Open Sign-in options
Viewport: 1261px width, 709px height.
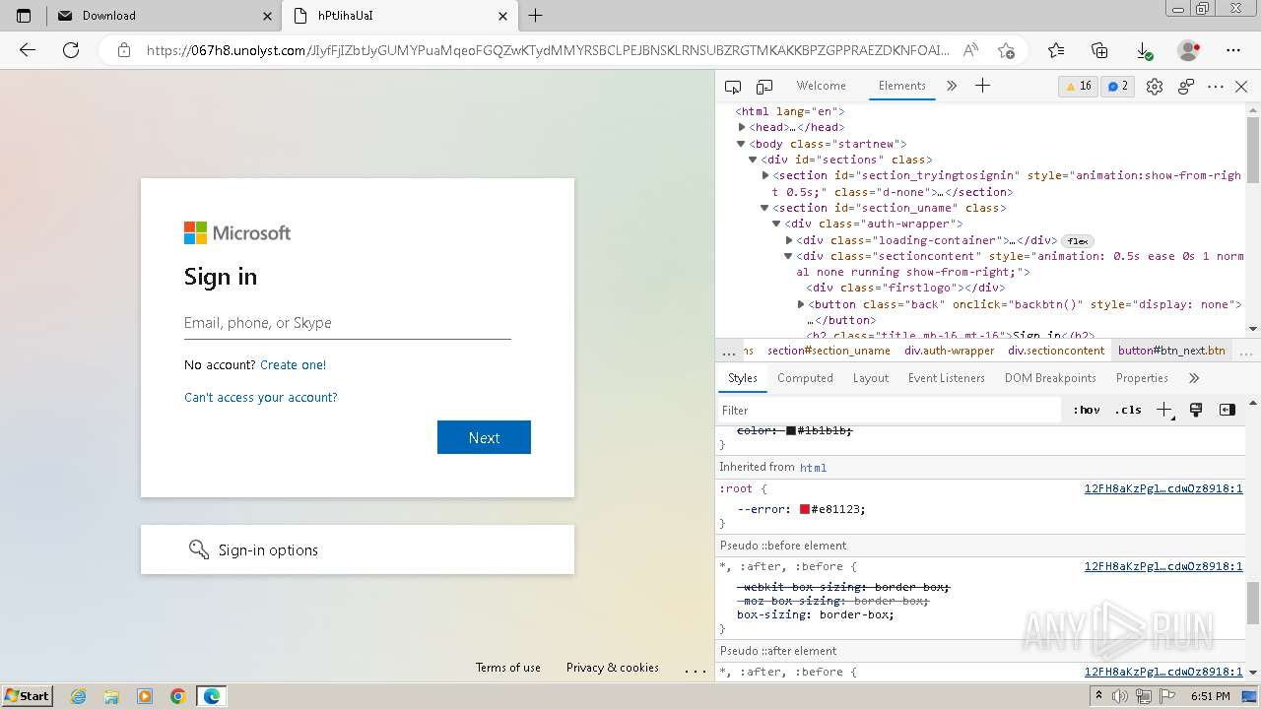[357, 549]
